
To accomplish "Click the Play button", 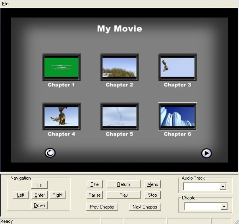I will (123, 195).
